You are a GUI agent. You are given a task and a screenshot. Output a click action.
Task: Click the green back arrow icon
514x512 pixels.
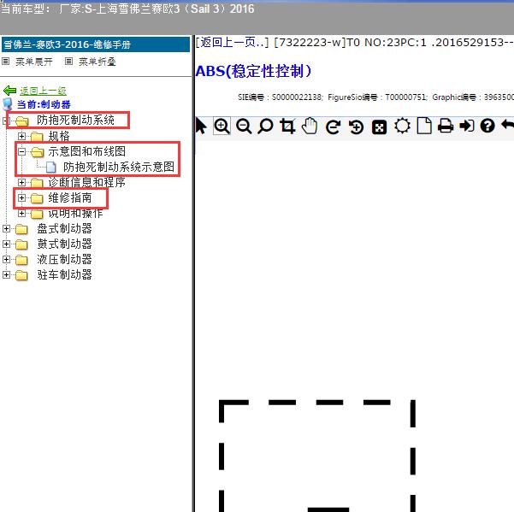9,91
